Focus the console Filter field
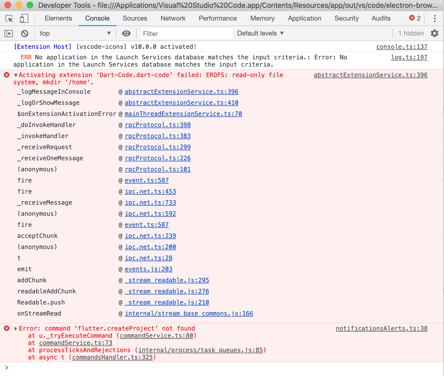 pos(187,34)
